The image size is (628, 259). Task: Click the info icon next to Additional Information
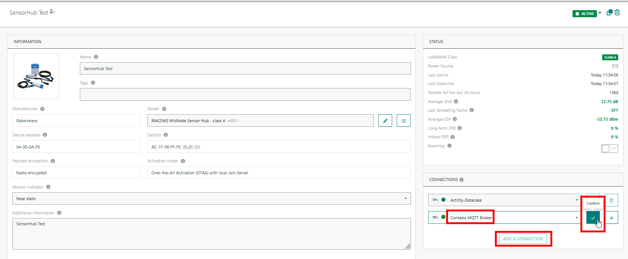[x=59, y=213]
